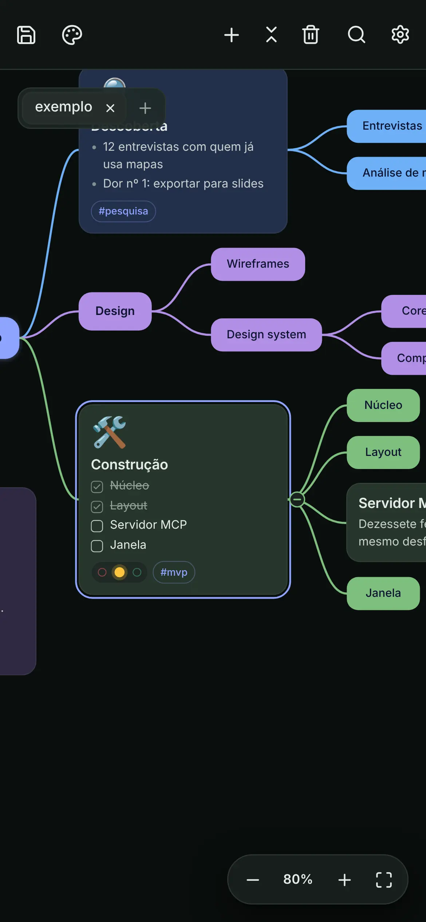Screen dimensions: 426x922
Task: Click 'Dor nº 1: exportar para slides'
Action: (183, 184)
